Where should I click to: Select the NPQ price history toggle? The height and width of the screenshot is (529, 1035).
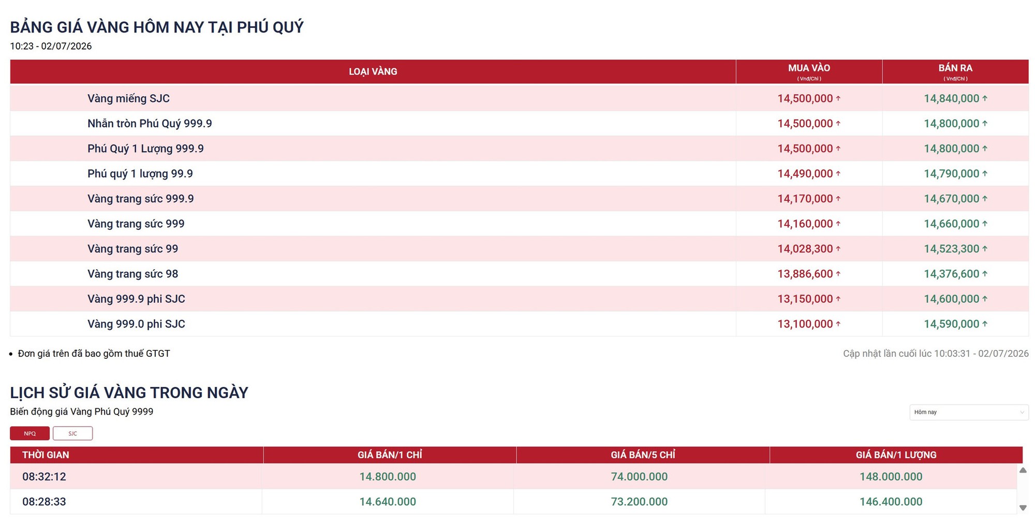click(30, 433)
